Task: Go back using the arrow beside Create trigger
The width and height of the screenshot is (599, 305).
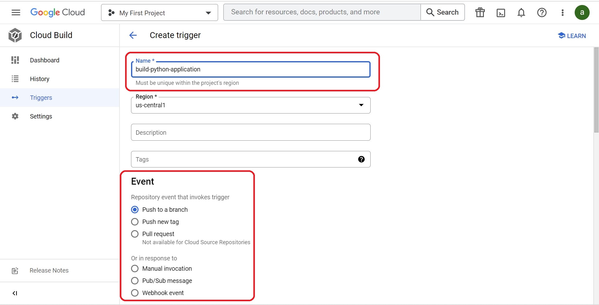Action: [133, 35]
